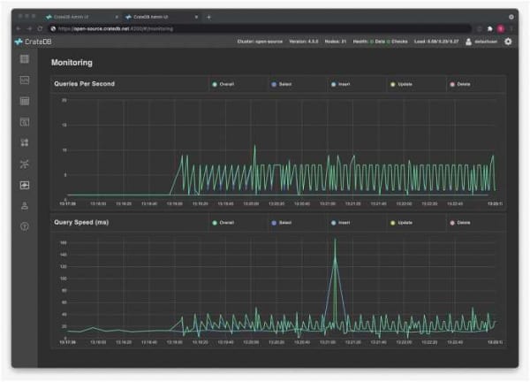Open the Shards sidebar icon

[x=25, y=142]
